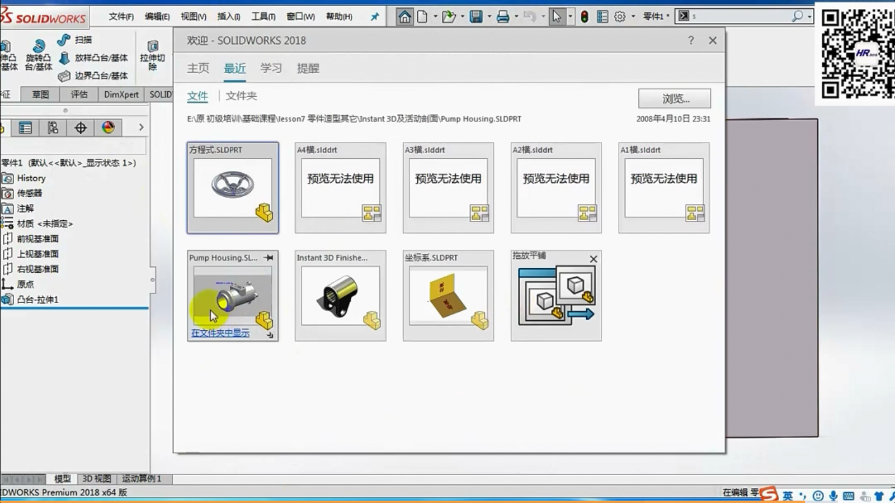Pin the menu bar with pushpin

click(375, 17)
